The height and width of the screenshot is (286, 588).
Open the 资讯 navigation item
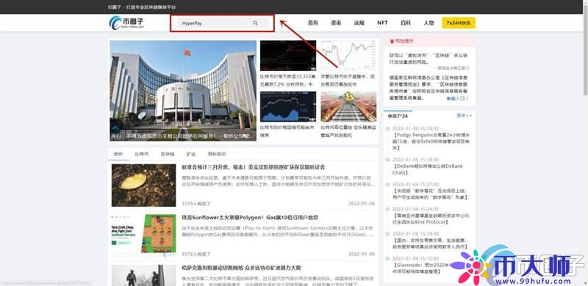click(336, 23)
